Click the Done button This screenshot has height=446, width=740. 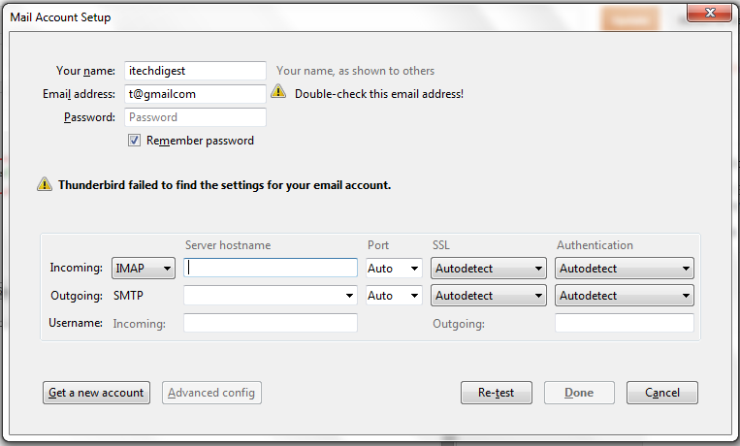click(579, 393)
